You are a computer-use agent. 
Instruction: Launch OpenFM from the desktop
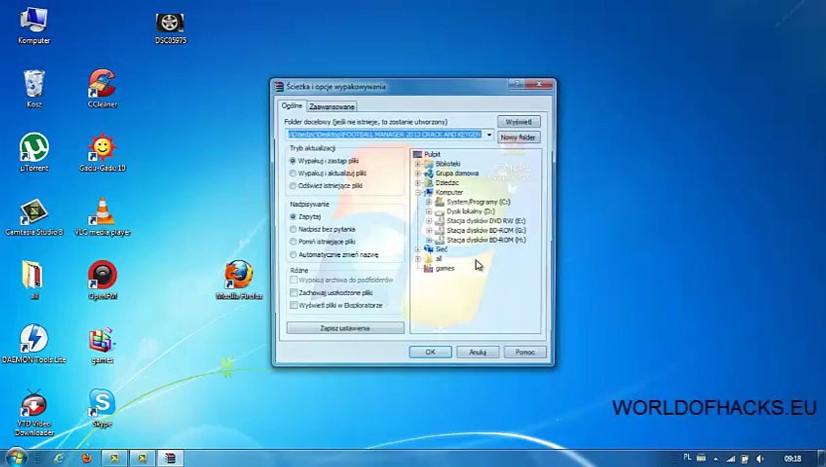coord(102,280)
